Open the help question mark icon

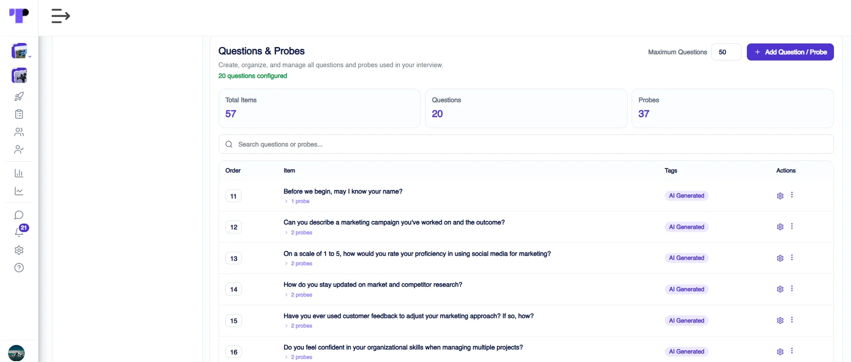coord(19,268)
